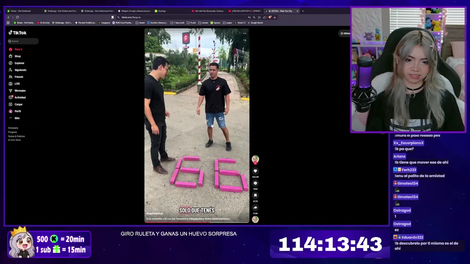Click the Program footer link
This screenshot has height=264, width=470.
[12, 132]
